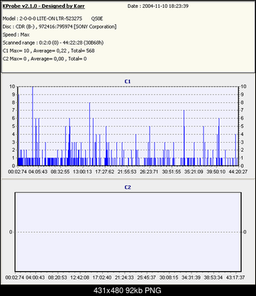The image size is (256, 296).
Task: Click C2 axis label 25:45:37
Action: pos(146,278)
